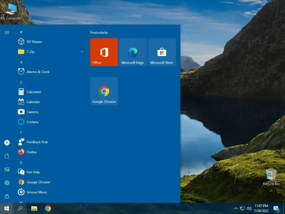
Task: Click the G letter heading
Action: pos(21,162)
